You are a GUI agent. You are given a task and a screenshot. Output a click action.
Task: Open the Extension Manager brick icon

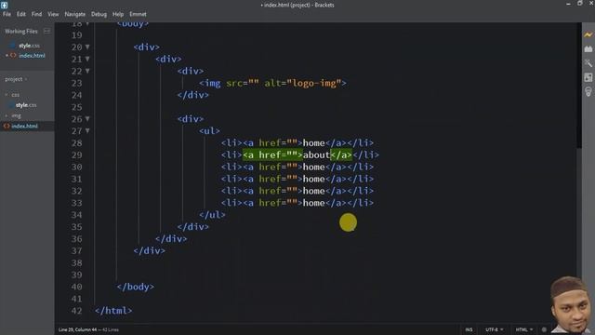(x=588, y=49)
